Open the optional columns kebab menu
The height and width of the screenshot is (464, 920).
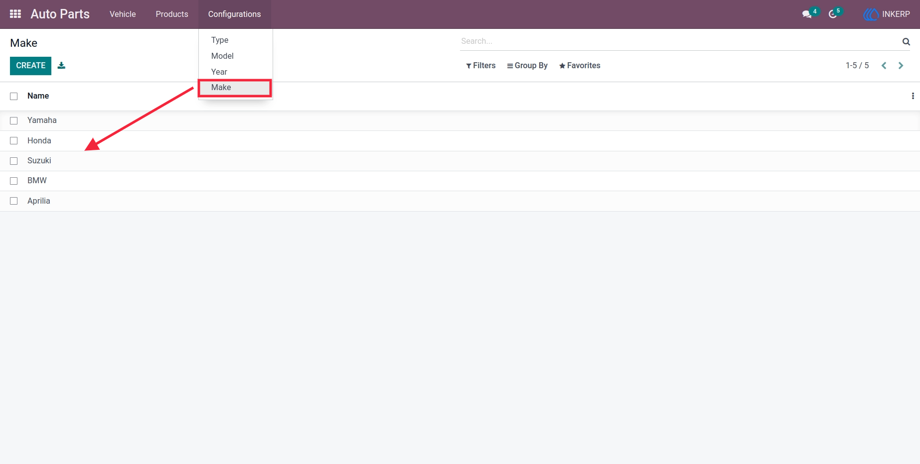[913, 96]
